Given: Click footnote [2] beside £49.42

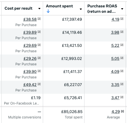Looking at the screenshot, I should [x=39, y=84].
